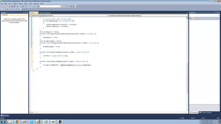Click the Save All toolbar icon
This screenshot has height=124, width=221.
[x=14, y=6]
